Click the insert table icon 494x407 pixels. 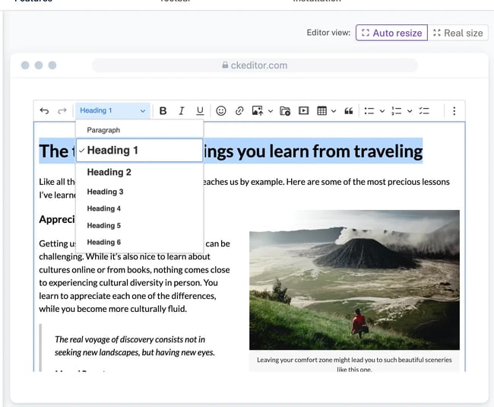point(321,110)
